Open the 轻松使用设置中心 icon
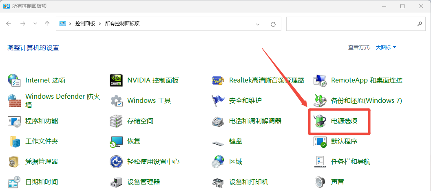Image resolution: width=431 pixels, height=191 pixels. (x=116, y=162)
